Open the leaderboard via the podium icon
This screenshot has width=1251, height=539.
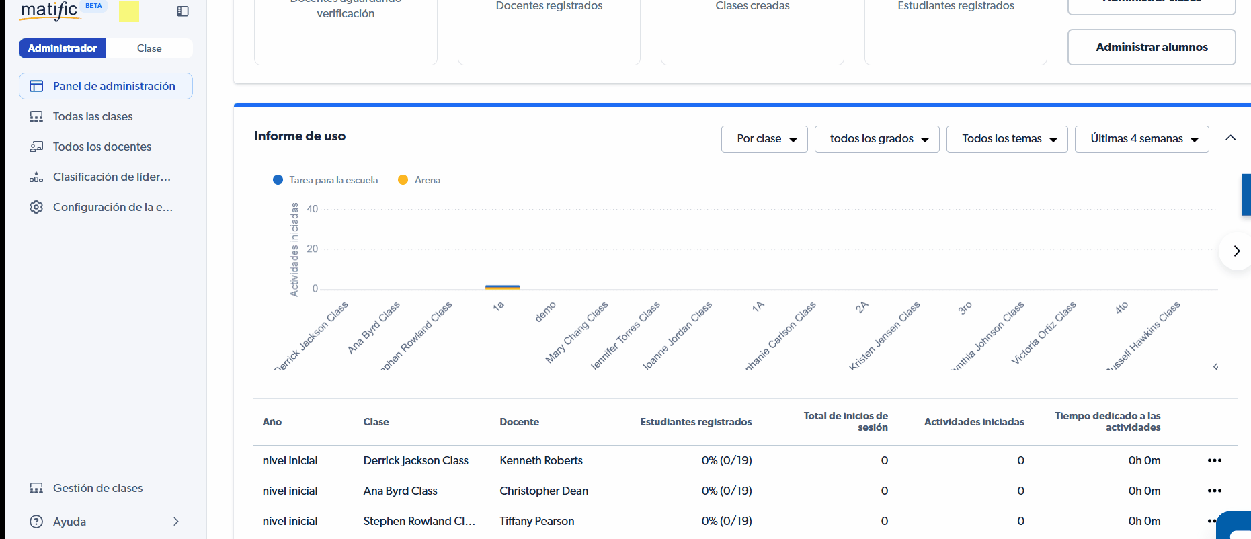click(36, 177)
